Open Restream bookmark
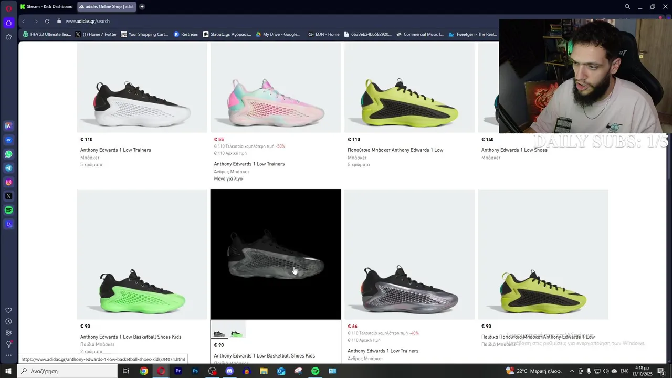Viewport: 672px width, 378px height. click(186, 34)
